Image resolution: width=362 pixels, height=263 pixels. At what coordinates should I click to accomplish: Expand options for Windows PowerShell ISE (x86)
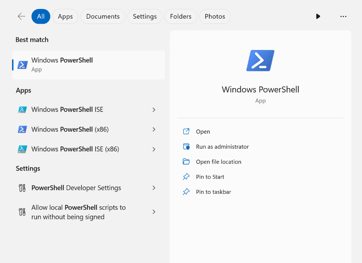pyautogui.click(x=154, y=149)
